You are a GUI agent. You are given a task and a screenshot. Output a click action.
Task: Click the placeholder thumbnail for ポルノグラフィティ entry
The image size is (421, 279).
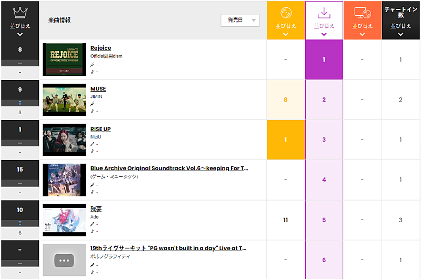click(64, 260)
